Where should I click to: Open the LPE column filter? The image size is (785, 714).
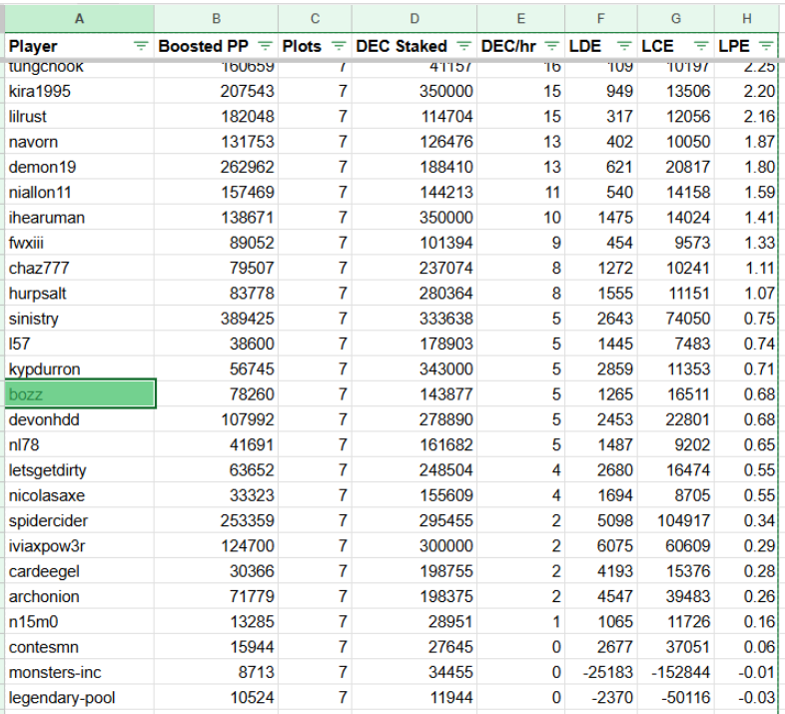click(766, 46)
